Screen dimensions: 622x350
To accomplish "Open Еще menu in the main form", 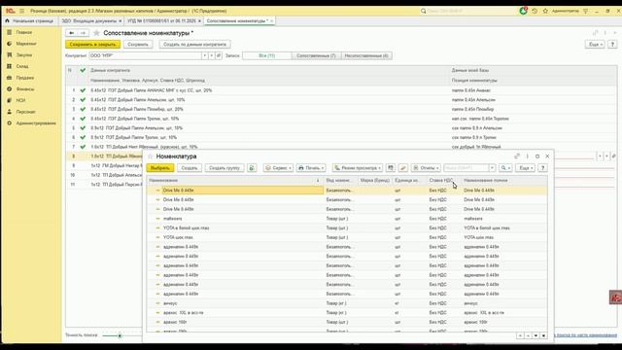I will [x=595, y=45].
